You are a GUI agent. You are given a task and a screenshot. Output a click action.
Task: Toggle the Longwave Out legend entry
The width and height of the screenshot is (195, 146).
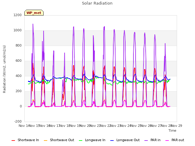125,140
